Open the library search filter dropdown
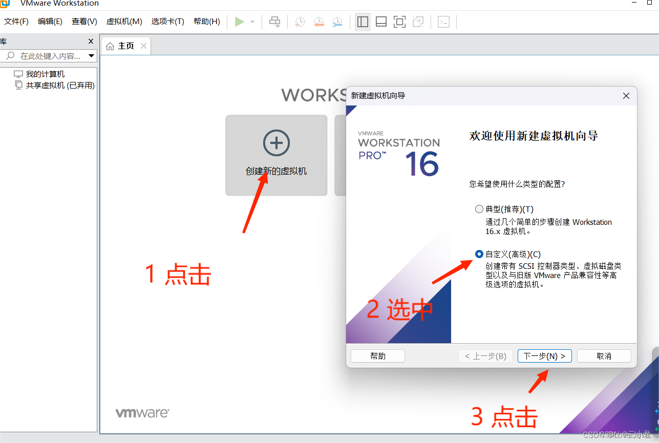 click(x=92, y=56)
